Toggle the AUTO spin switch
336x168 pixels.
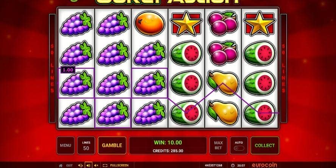tap(239, 148)
